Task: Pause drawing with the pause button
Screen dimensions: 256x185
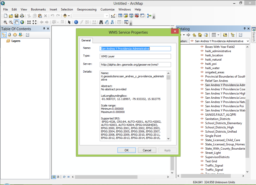Action: 68,177
